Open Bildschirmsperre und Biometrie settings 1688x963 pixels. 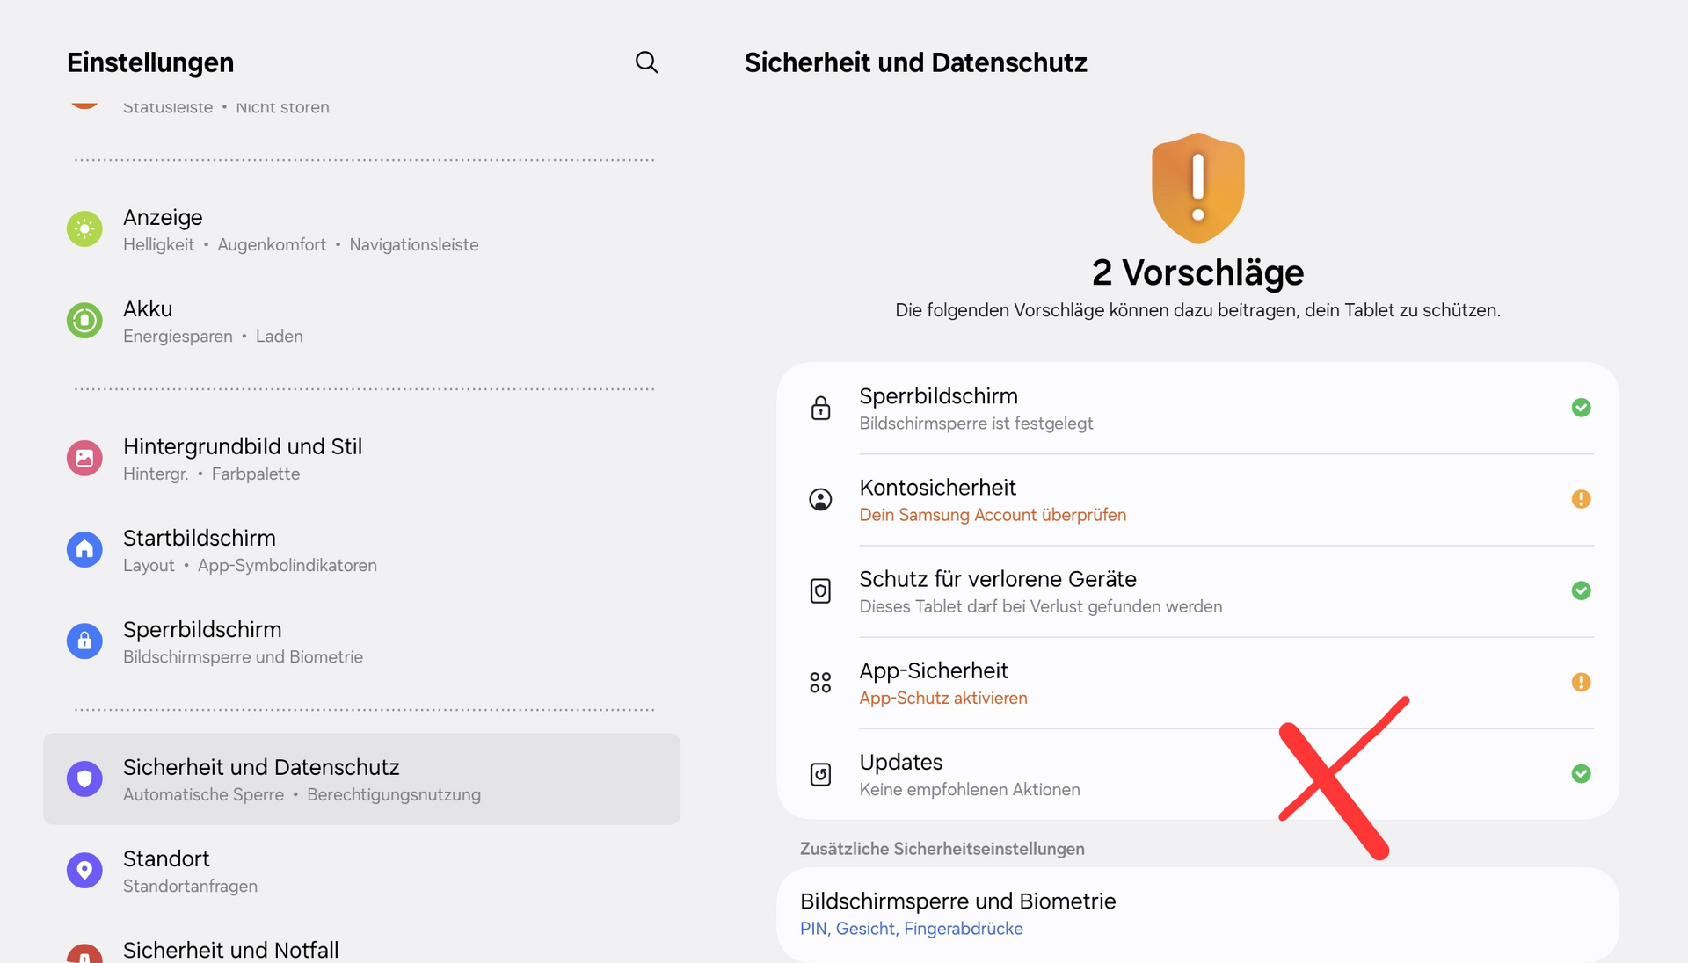tap(957, 913)
